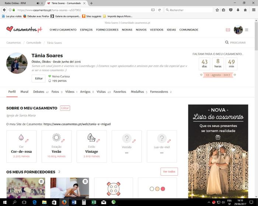258x206 pixels.
Task: Open the O MEU CASAMENTO menu
Action: pyautogui.click(x=63, y=30)
